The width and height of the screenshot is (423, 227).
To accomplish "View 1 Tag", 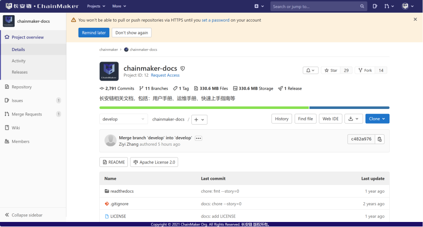I will coord(181,89).
